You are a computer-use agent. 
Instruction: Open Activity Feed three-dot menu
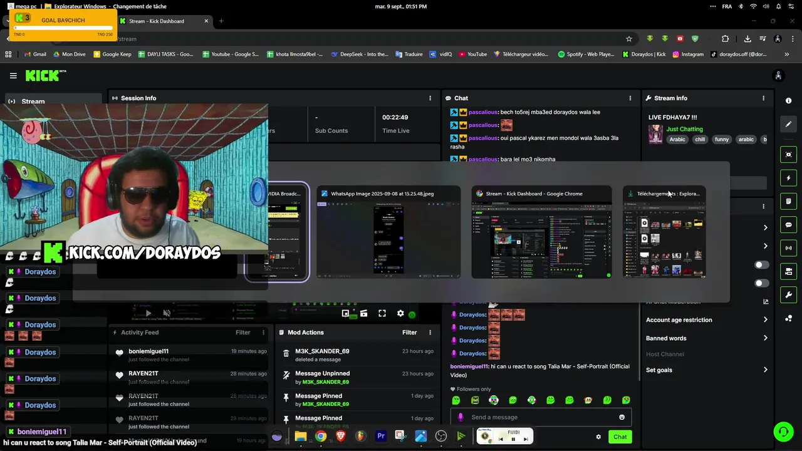pyautogui.click(x=263, y=333)
